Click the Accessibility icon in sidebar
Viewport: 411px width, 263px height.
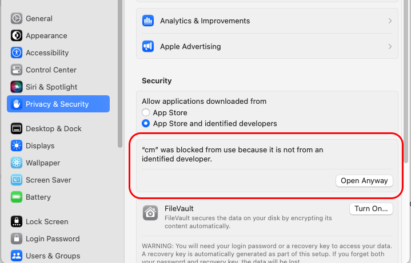coord(17,52)
